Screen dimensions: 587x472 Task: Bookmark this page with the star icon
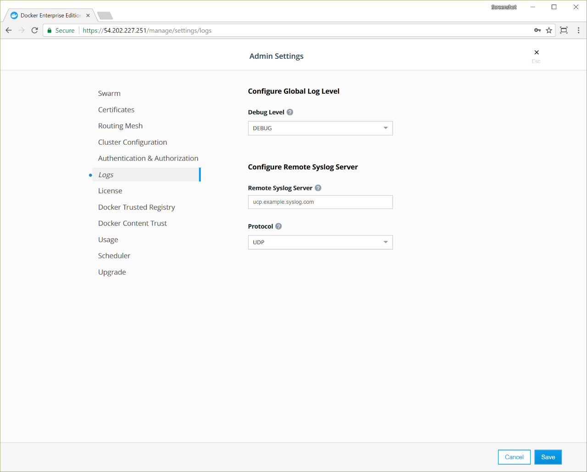click(x=549, y=30)
